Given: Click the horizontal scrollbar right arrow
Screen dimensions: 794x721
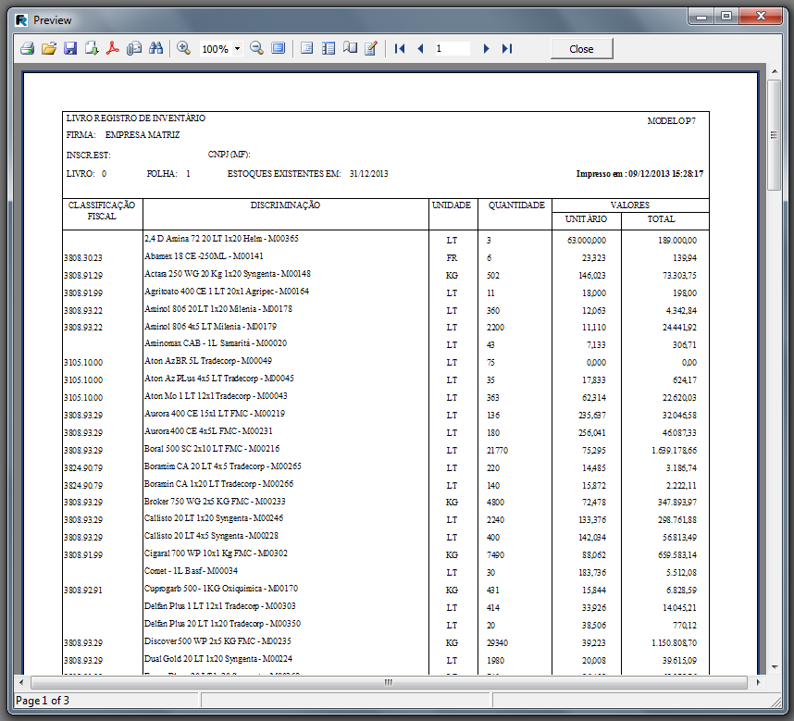Looking at the screenshot, I should coord(758,682).
